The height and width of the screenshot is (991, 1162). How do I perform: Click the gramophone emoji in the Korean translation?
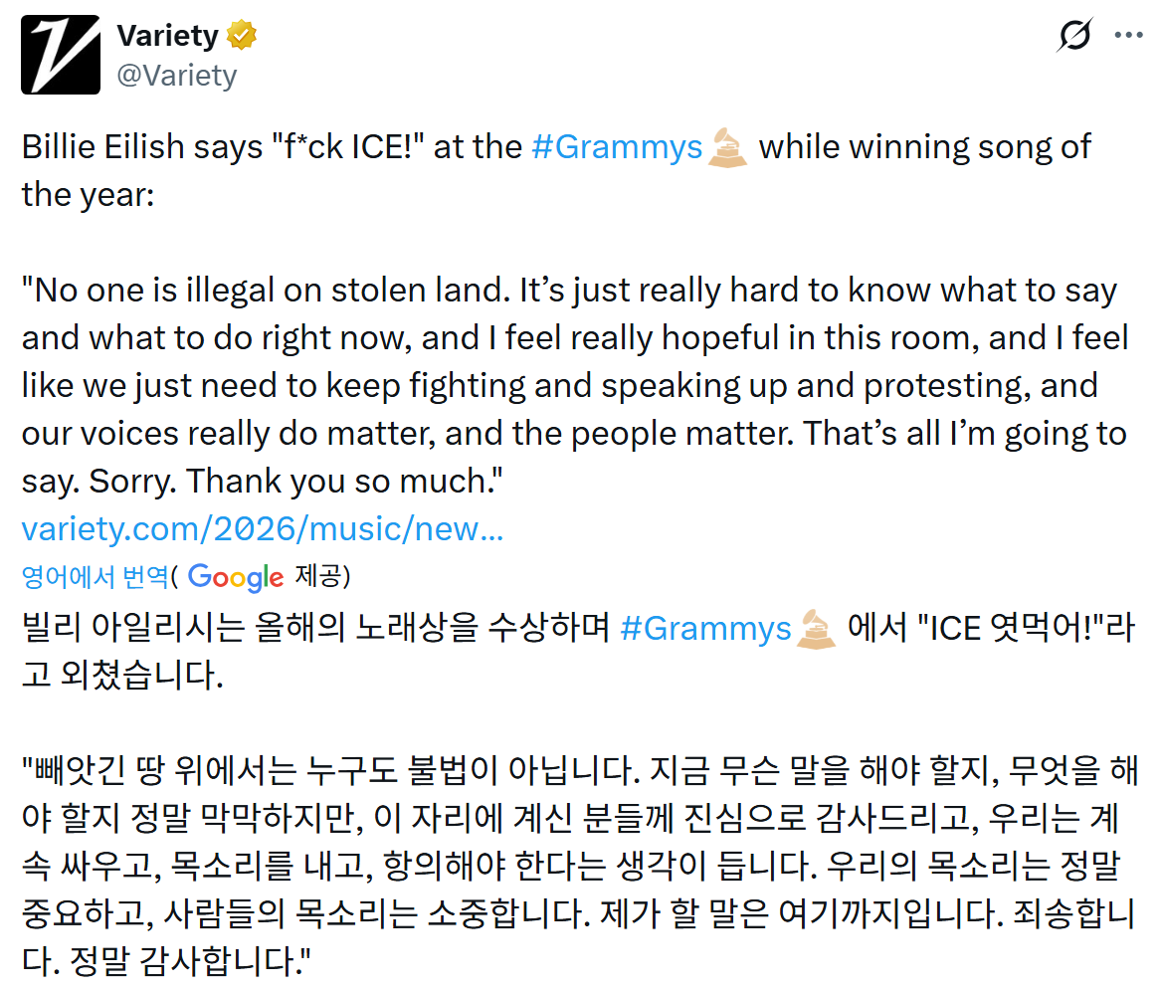816,628
